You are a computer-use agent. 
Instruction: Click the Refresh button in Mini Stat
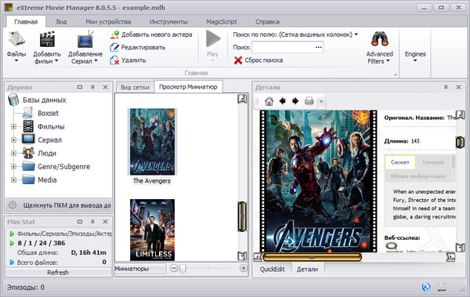58,273
